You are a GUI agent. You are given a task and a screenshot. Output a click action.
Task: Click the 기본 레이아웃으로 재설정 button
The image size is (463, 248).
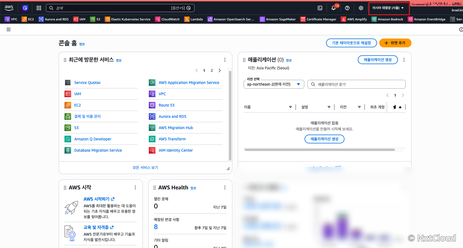(x=351, y=43)
